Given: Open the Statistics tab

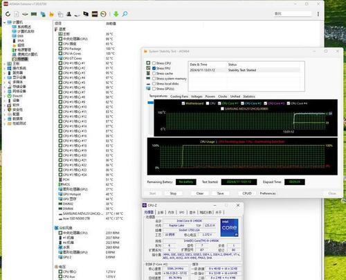Looking at the screenshot, I should coord(249,96).
